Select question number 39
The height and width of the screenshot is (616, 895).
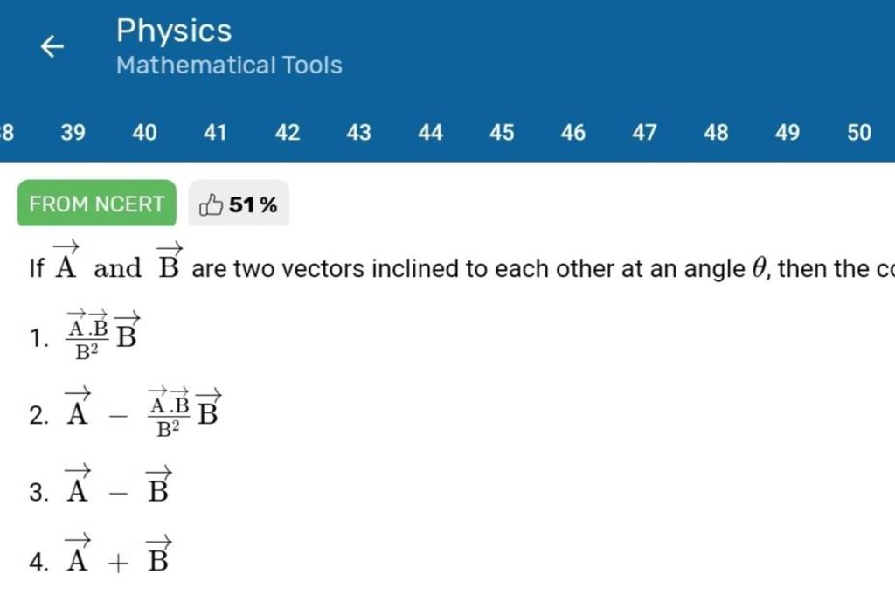point(73,133)
